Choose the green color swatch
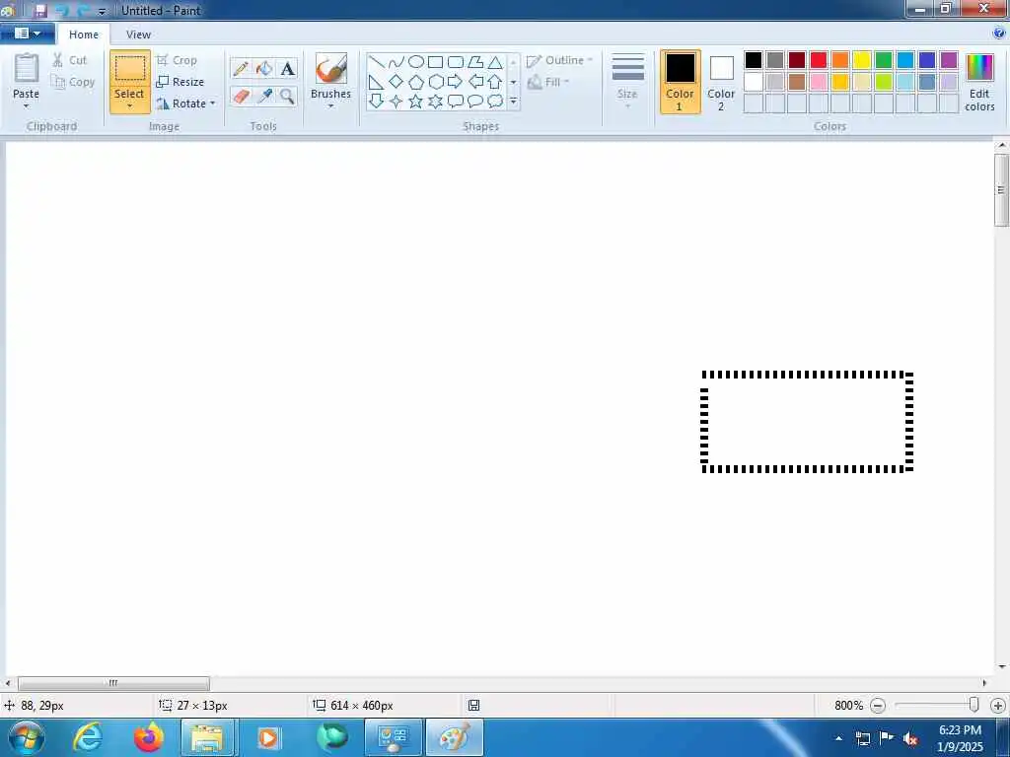This screenshot has height=757, width=1010. (884, 60)
